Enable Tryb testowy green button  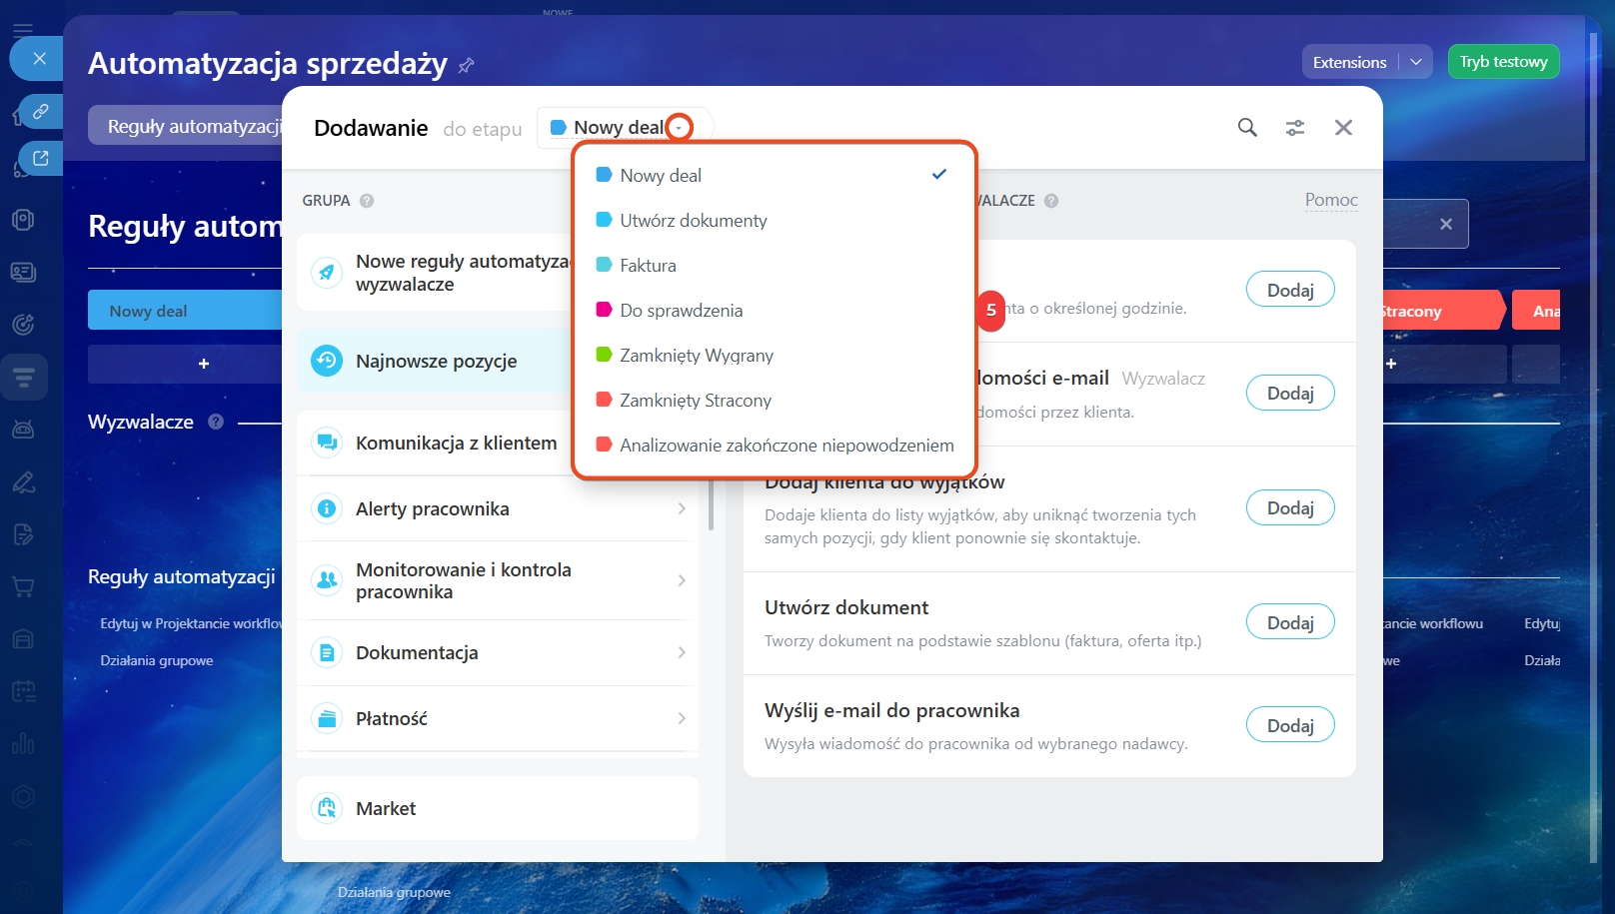coord(1502,62)
